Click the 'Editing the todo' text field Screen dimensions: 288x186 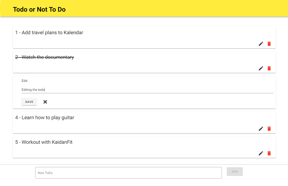[147, 90]
